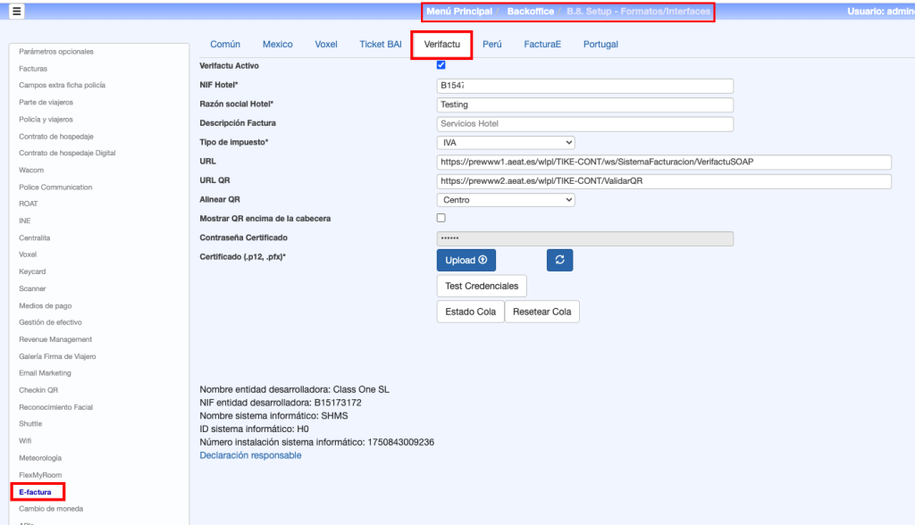This screenshot has height=525, width=915.
Task: Select the FacturaE tab
Action: (542, 45)
